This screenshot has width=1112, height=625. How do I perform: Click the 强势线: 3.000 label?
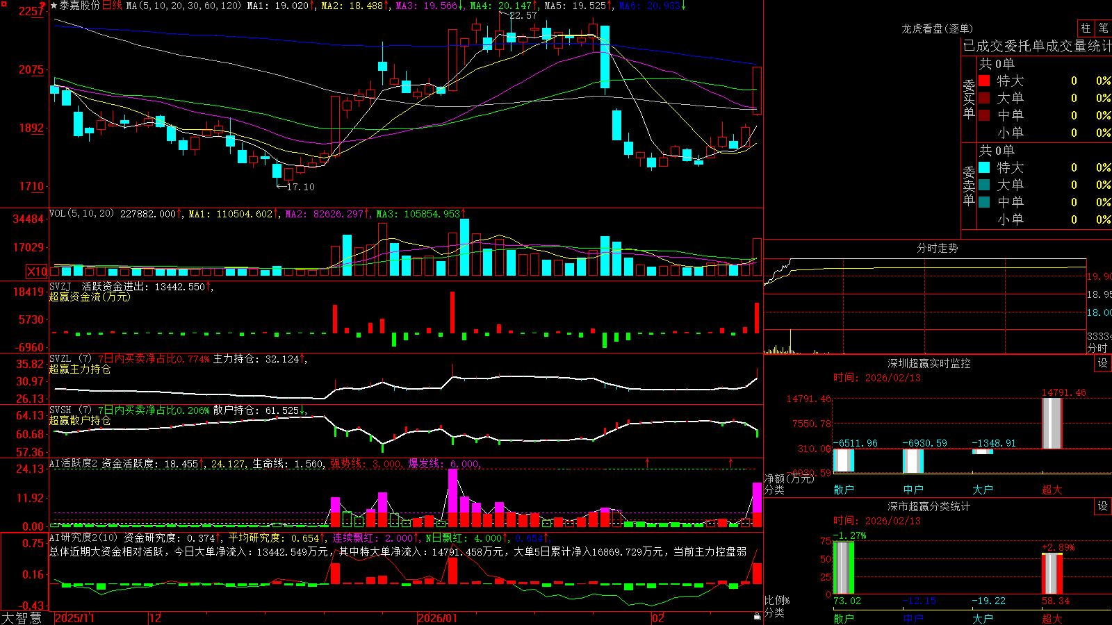[366, 464]
